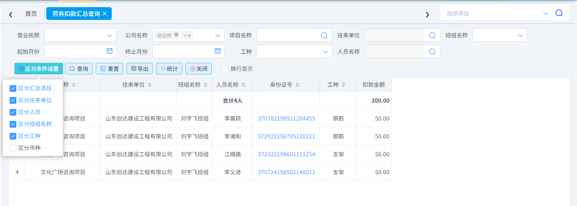Click the 重置 button

(x=110, y=69)
